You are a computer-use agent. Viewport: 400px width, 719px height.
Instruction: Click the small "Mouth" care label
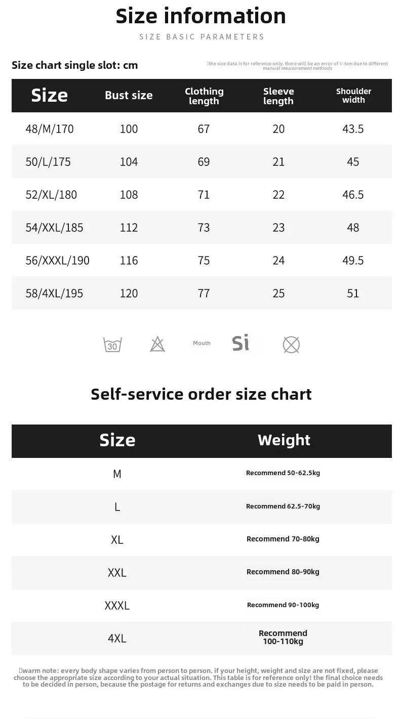click(202, 343)
